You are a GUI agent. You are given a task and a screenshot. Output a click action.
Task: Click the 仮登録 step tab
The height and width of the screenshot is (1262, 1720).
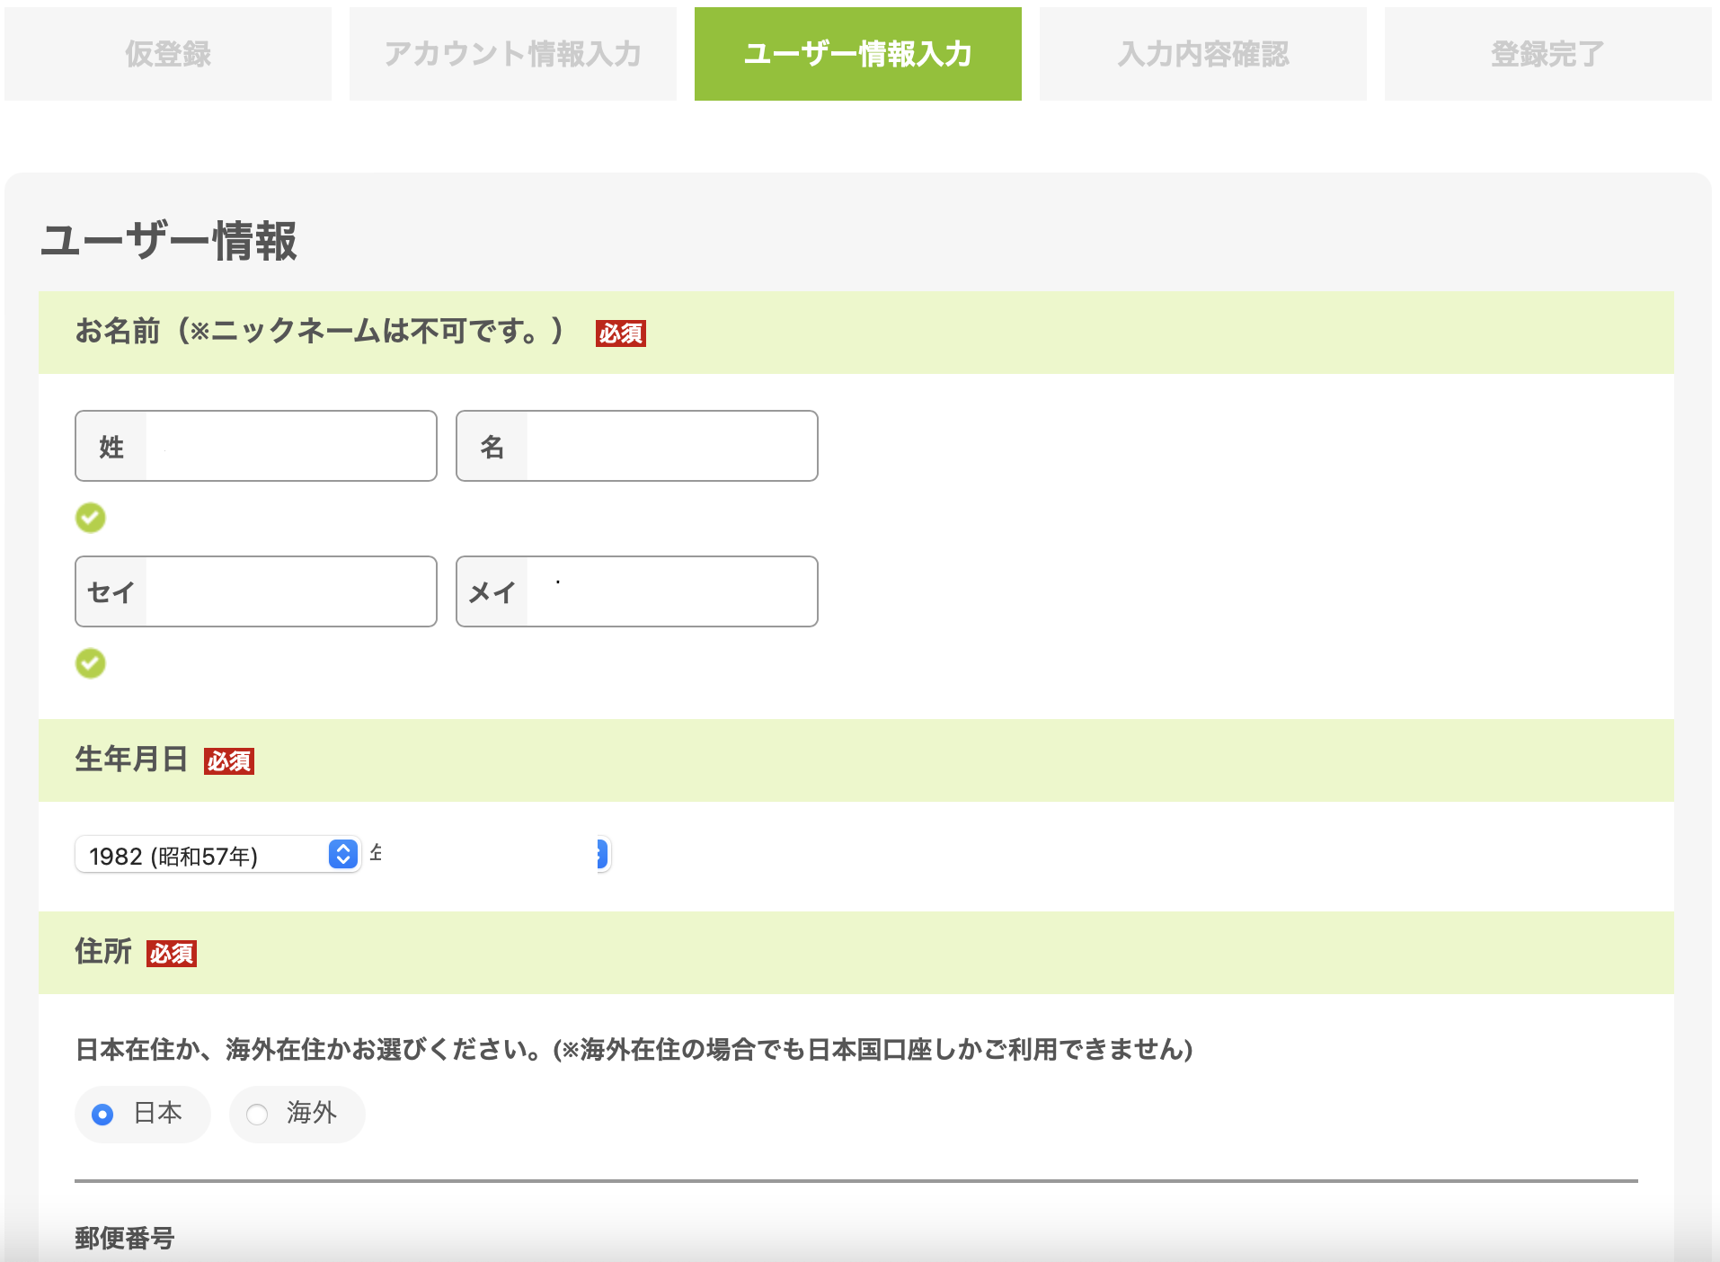pos(168,54)
